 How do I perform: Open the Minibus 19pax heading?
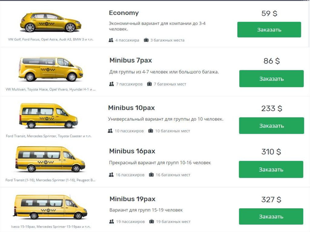132,199
